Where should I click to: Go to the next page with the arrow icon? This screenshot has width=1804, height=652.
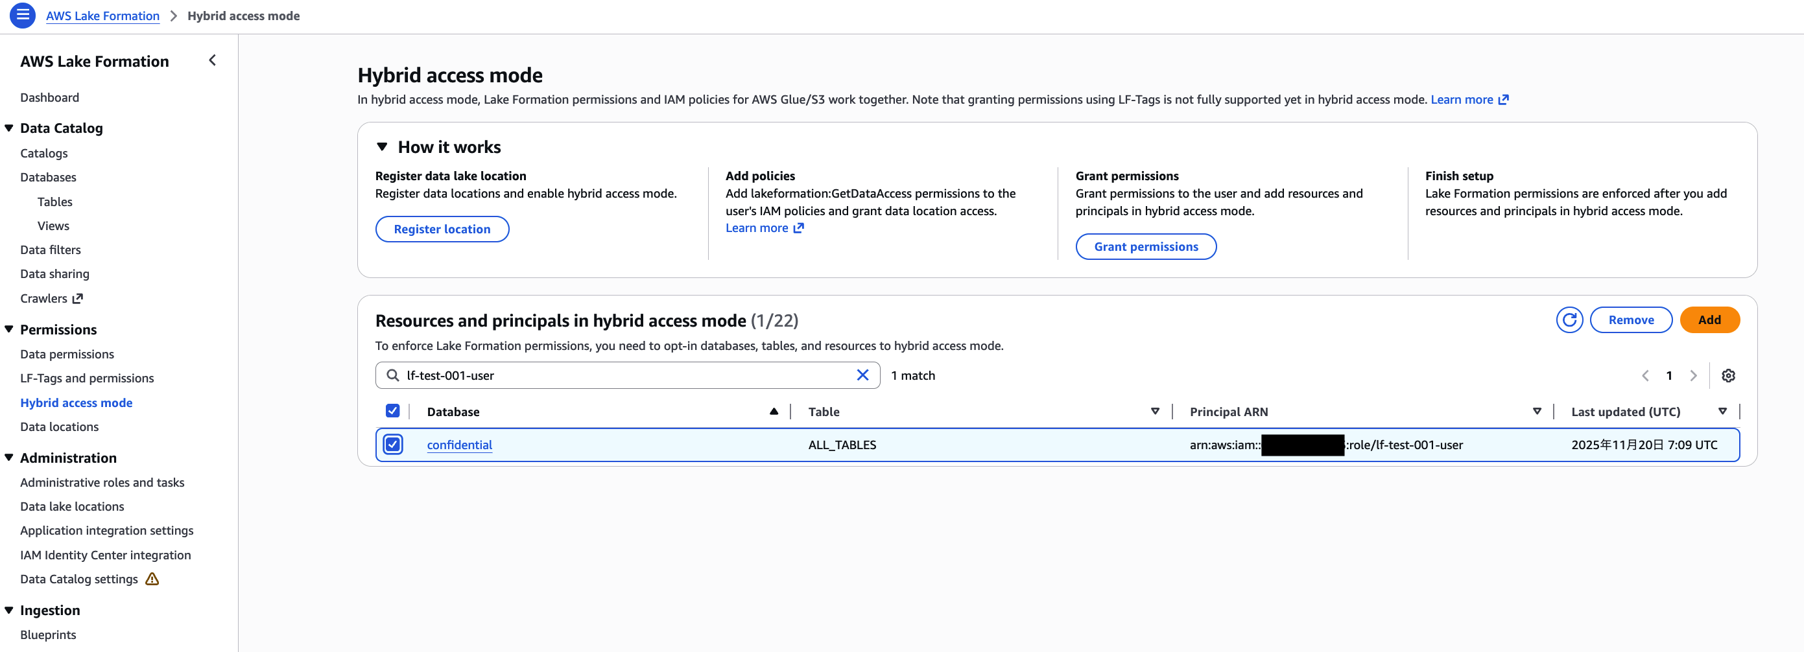click(x=1693, y=376)
